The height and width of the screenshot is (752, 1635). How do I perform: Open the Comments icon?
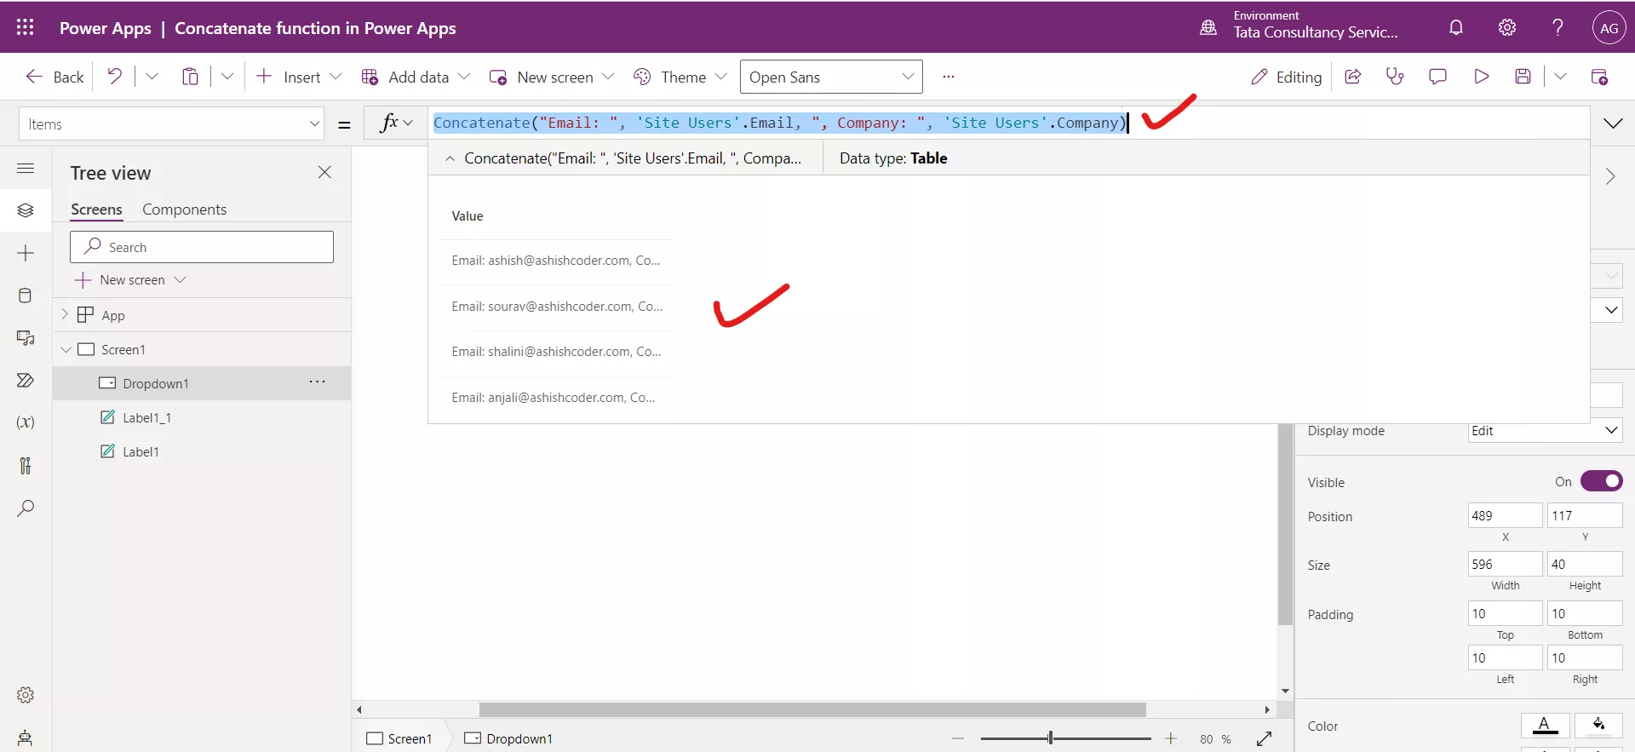point(1437,77)
